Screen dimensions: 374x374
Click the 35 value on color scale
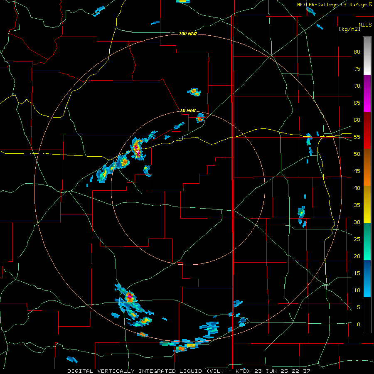[357, 205]
